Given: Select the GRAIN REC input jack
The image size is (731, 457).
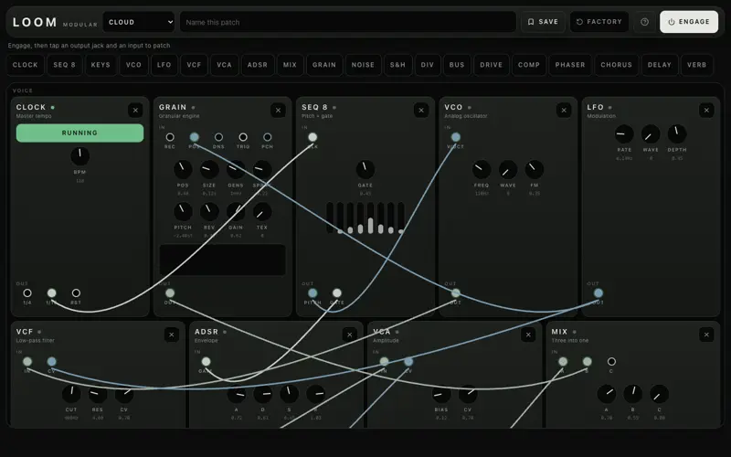Looking at the screenshot, I should point(170,137).
